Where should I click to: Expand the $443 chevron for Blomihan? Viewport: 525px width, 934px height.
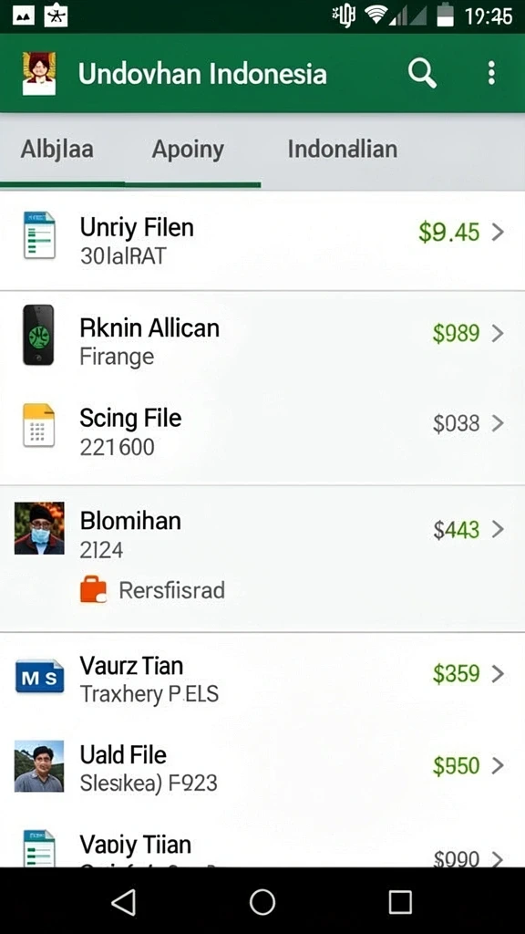coord(499,529)
